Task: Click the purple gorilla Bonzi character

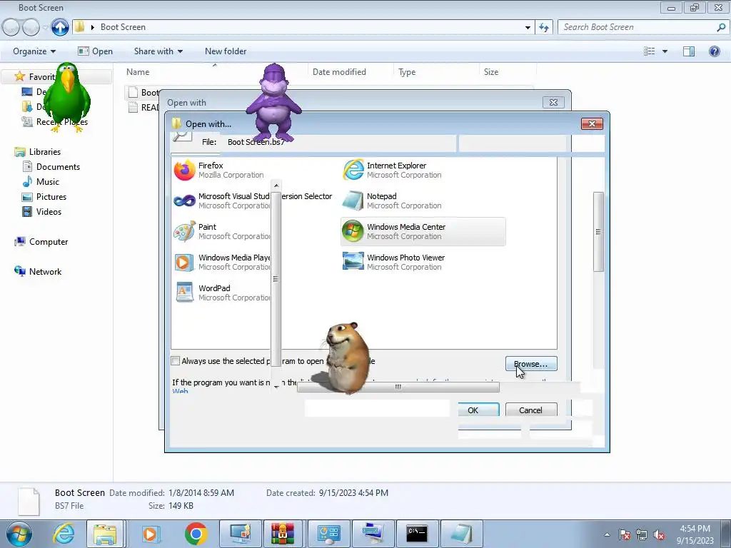Action: [x=273, y=103]
